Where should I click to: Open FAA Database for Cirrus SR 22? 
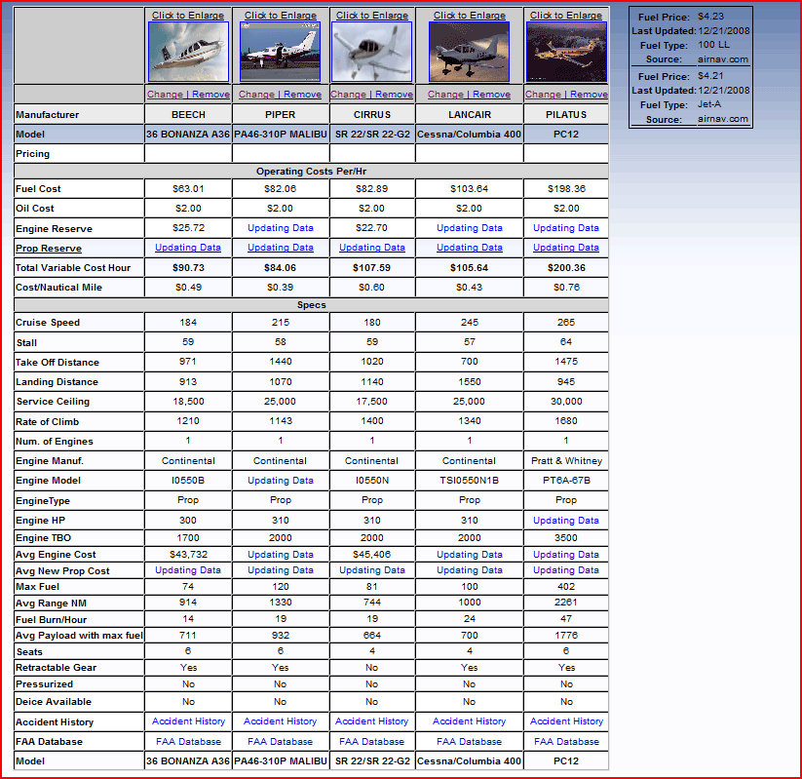tap(372, 741)
